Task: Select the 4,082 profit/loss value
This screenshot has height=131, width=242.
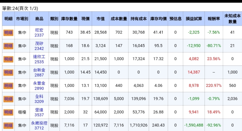Action: coord(194,59)
